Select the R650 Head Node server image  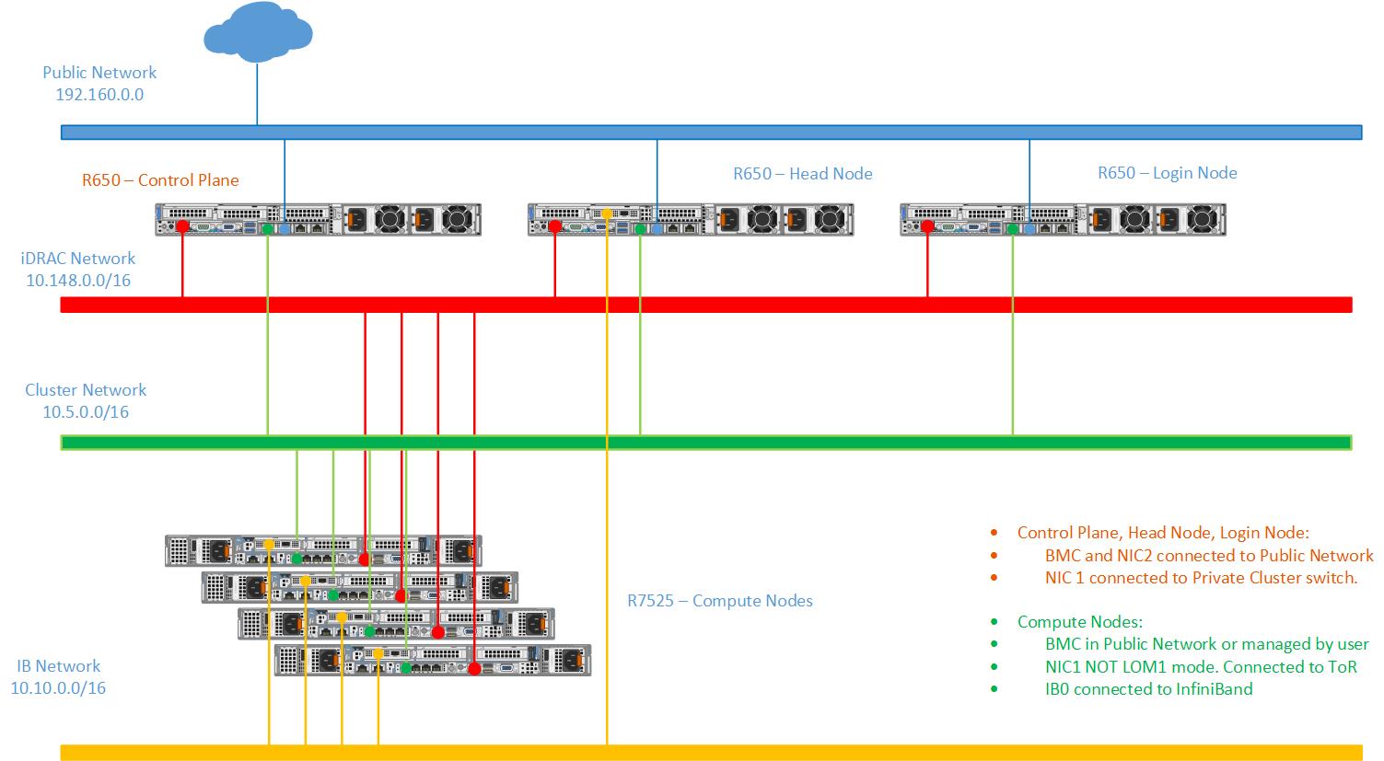point(691,220)
